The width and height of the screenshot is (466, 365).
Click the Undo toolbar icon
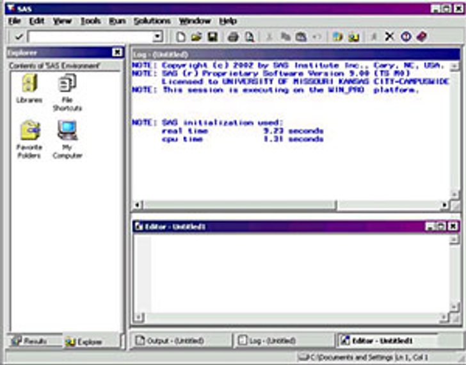(317, 37)
